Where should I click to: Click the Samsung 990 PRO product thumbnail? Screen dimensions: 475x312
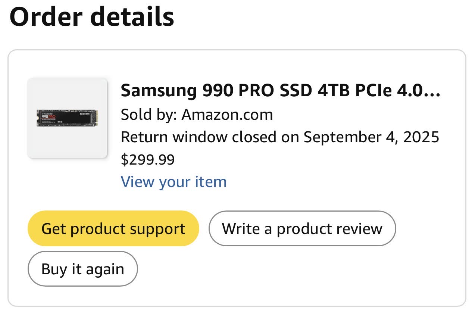click(67, 118)
